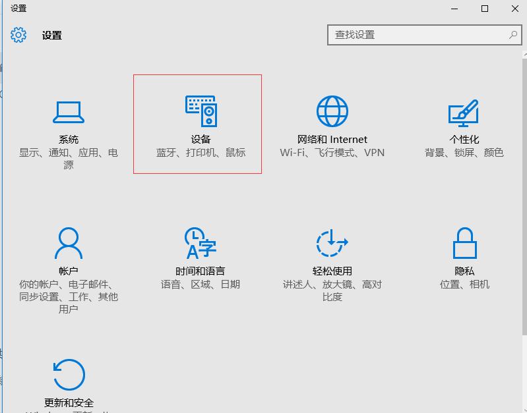
Task: Open the 设备 keyboard and speaker icon
Action: [201, 111]
